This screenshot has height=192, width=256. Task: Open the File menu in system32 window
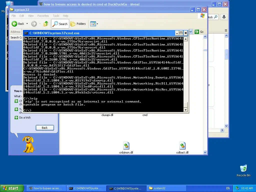pyautogui.click(x=13, y=16)
